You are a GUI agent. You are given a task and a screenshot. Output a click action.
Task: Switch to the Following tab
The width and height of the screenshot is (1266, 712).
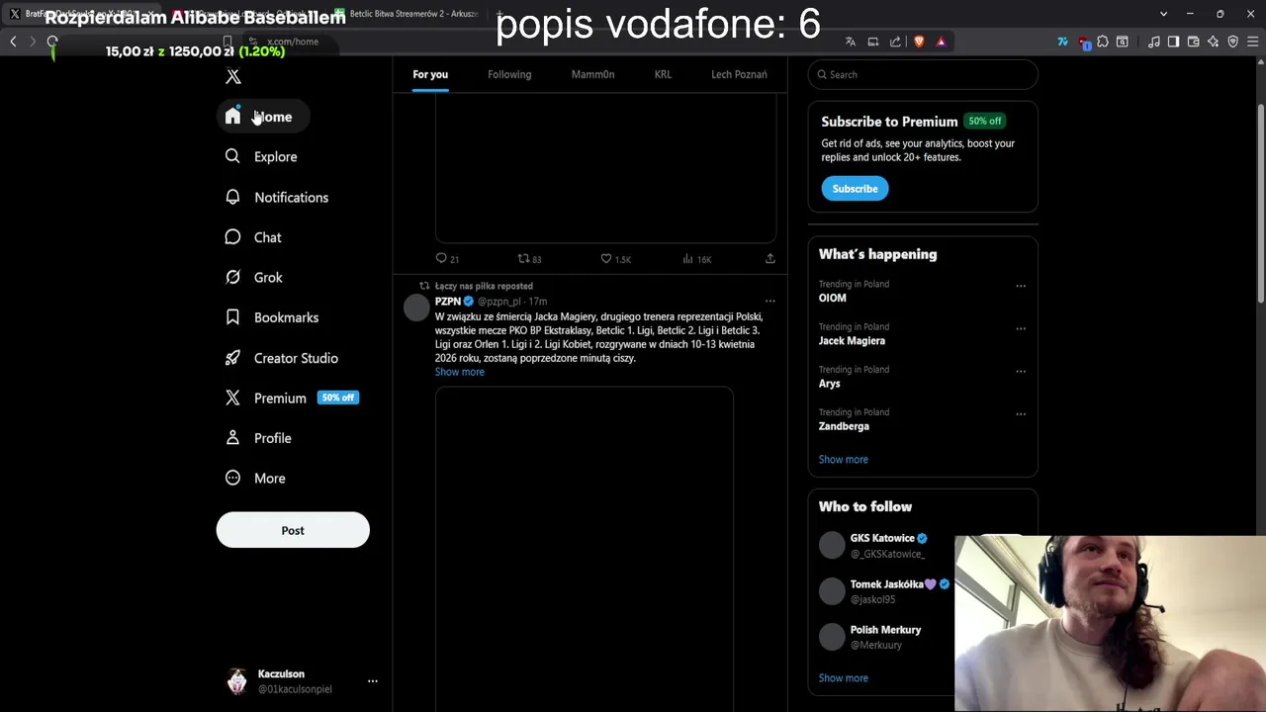coord(509,74)
